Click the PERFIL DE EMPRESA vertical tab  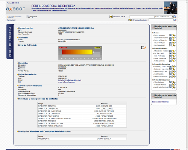(10, 42)
